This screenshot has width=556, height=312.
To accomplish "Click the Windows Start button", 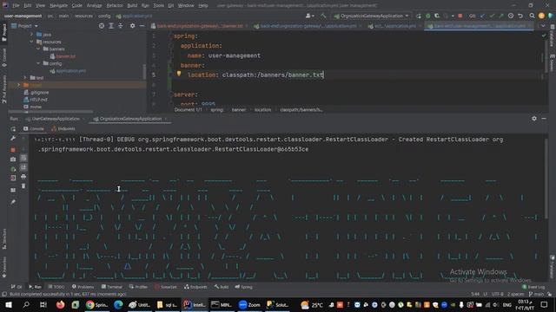I will 8,304.
